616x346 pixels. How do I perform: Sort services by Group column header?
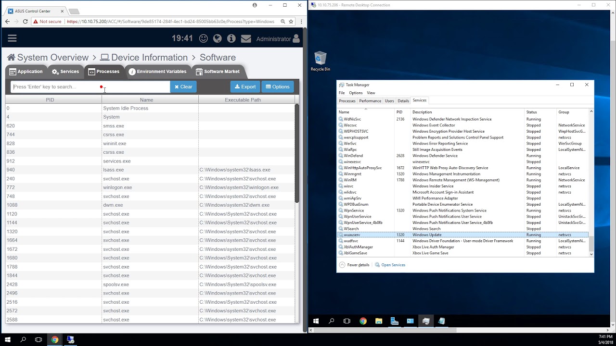click(572, 112)
